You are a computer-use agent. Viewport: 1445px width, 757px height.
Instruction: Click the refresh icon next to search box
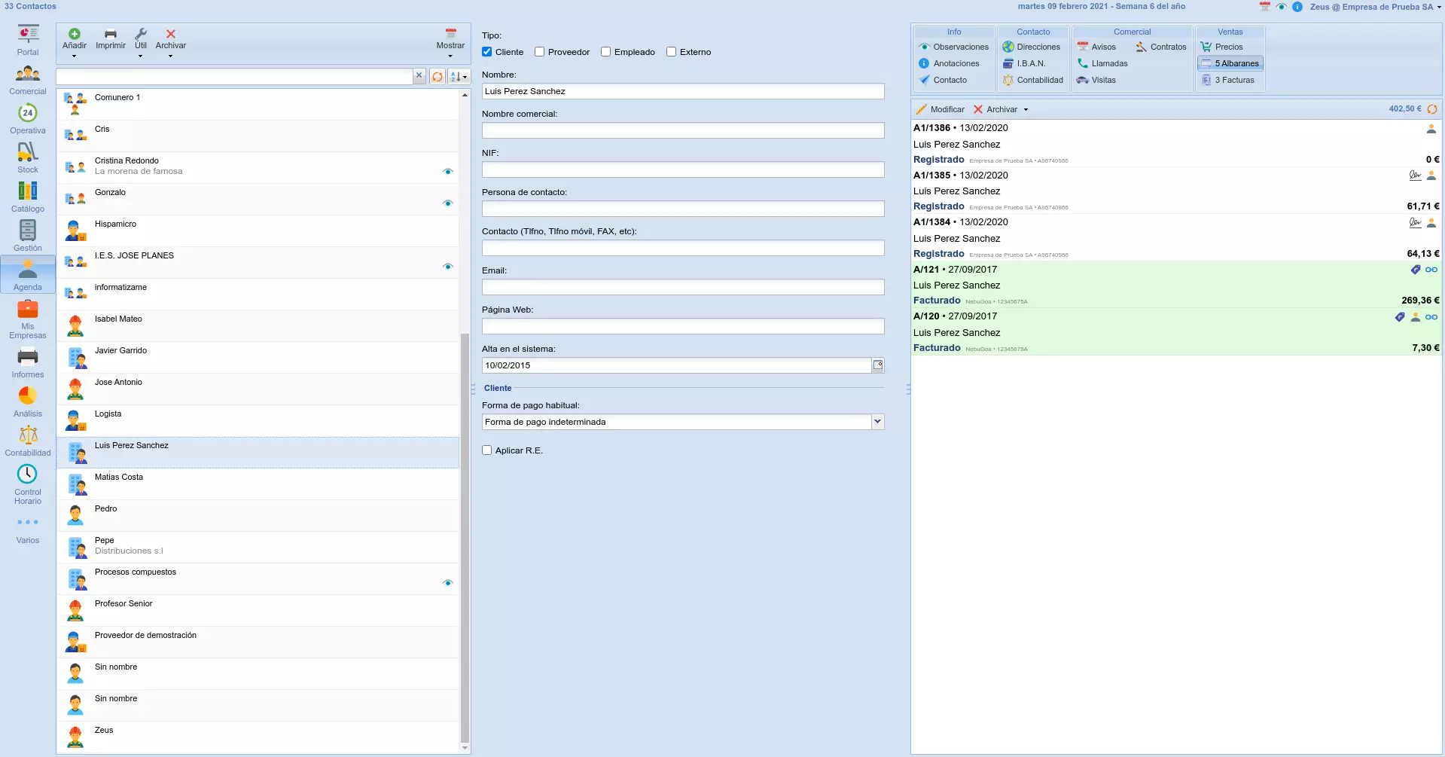pos(437,77)
